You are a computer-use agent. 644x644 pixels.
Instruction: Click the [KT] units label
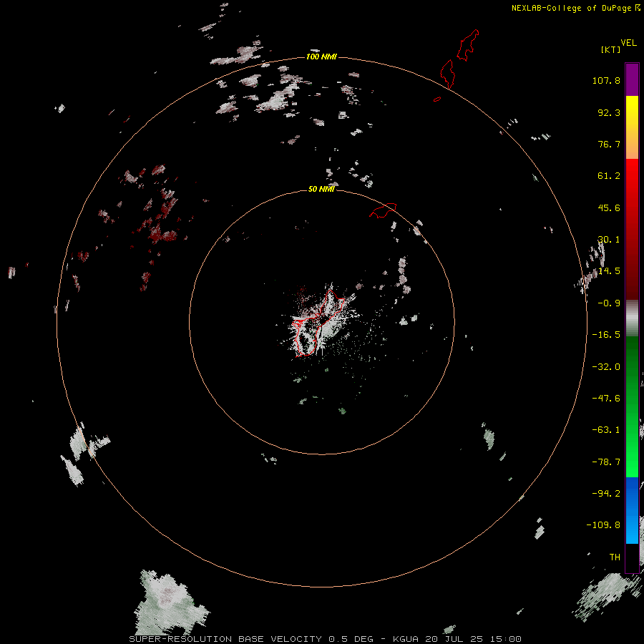[x=611, y=49]
